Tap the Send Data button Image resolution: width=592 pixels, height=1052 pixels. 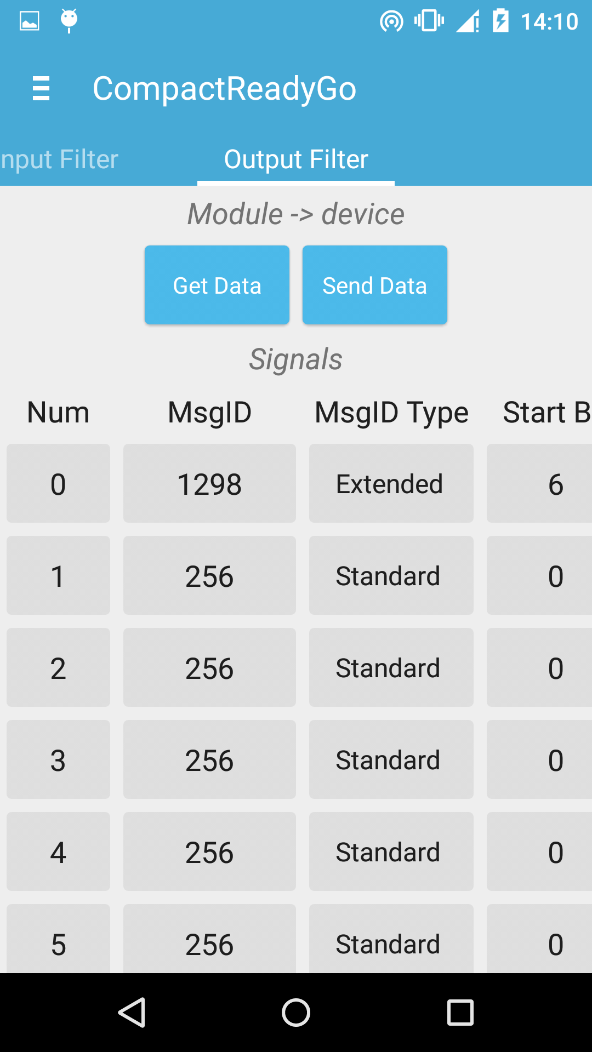tap(375, 285)
